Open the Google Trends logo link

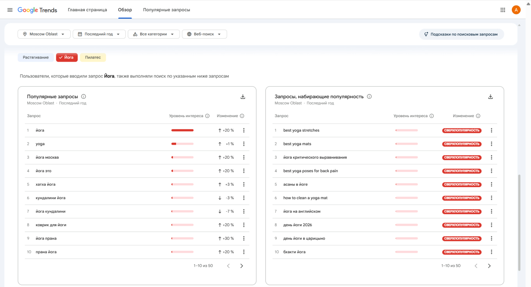(37, 10)
